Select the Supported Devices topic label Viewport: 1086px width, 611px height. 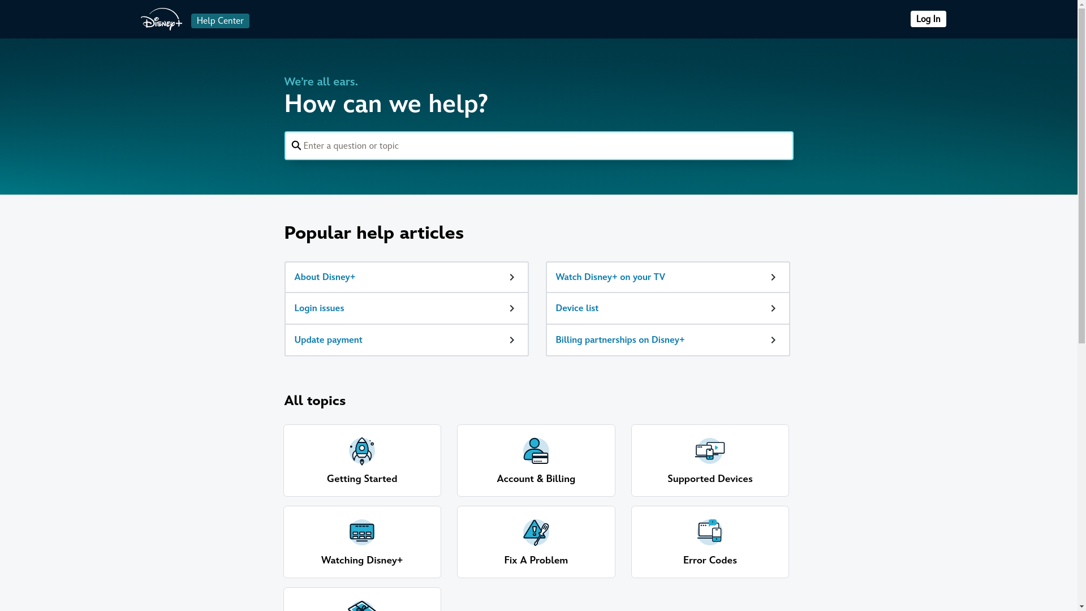pyautogui.click(x=710, y=479)
